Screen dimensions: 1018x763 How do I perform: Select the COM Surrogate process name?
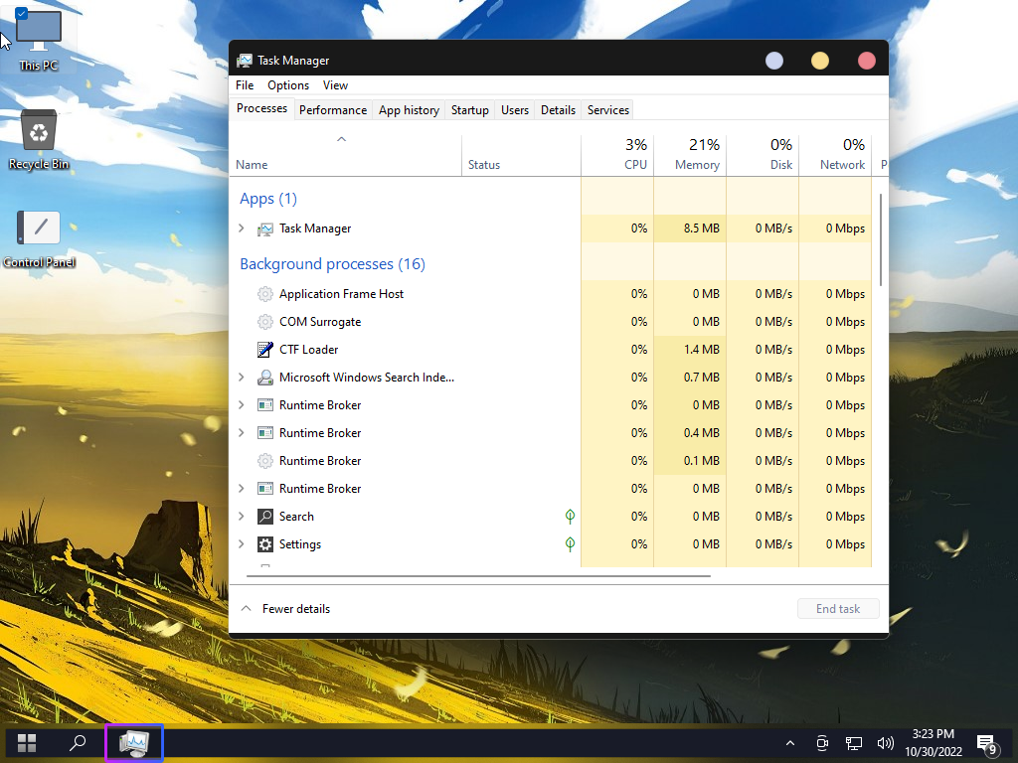coord(320,322)
